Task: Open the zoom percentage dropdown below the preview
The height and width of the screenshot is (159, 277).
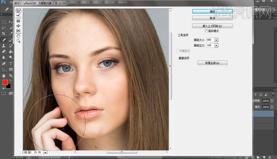Action: (x=45, y=152)
